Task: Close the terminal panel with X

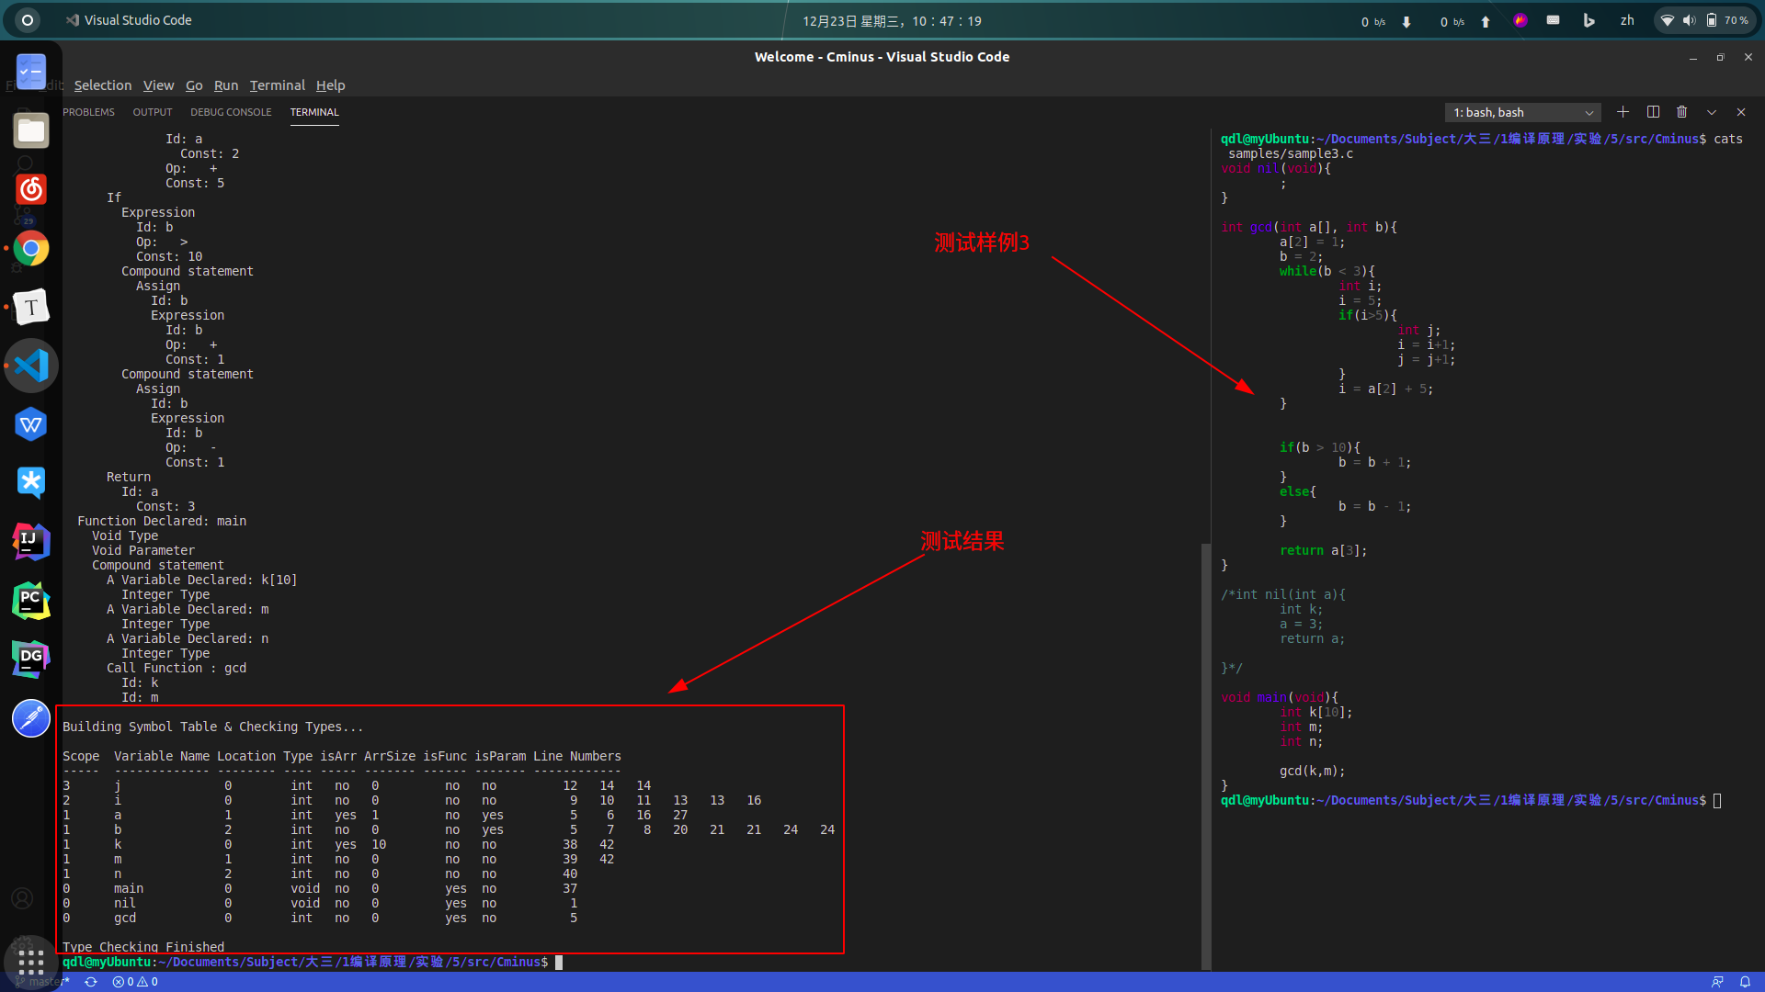Action: (x=1741, y=112)
